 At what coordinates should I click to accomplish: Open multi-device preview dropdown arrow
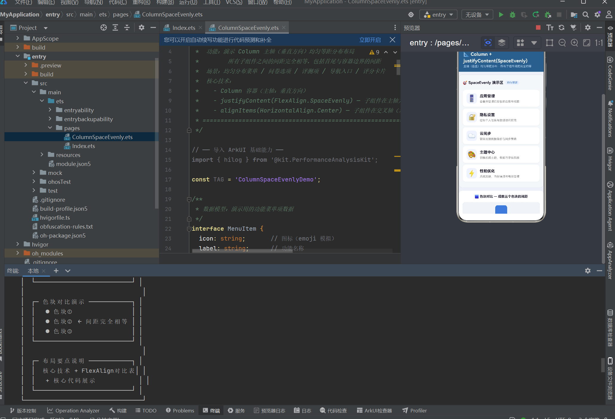(534, 43)
